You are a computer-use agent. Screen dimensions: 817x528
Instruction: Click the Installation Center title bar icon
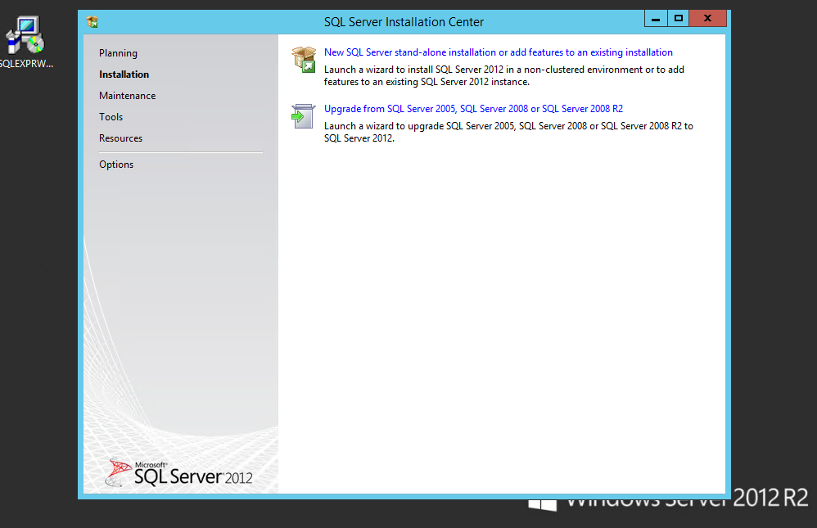coord(93,22)
